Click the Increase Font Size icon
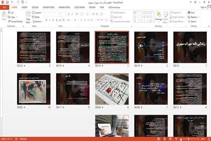The height and width of the screenshot is (141, 211). point(69,14)
